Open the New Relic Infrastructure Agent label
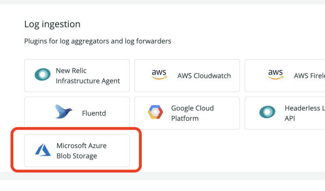 pyautogui.click(x=88, y=76)
